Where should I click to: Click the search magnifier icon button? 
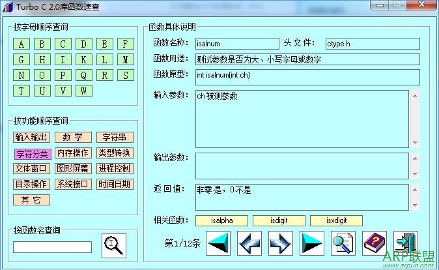[114, 246]
